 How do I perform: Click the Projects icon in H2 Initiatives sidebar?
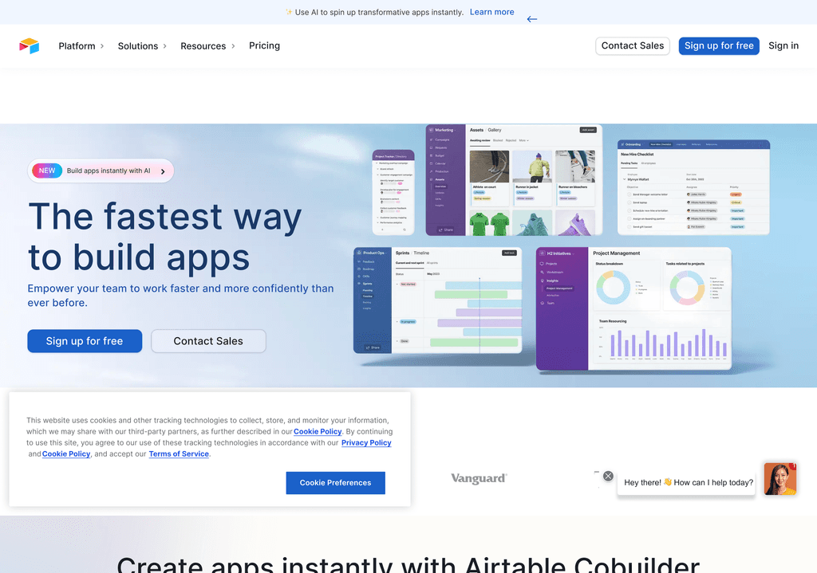click(x=541, y=263)
